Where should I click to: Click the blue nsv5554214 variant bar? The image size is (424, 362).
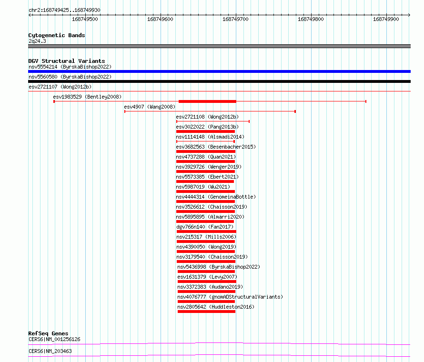[x=219, y=71]
